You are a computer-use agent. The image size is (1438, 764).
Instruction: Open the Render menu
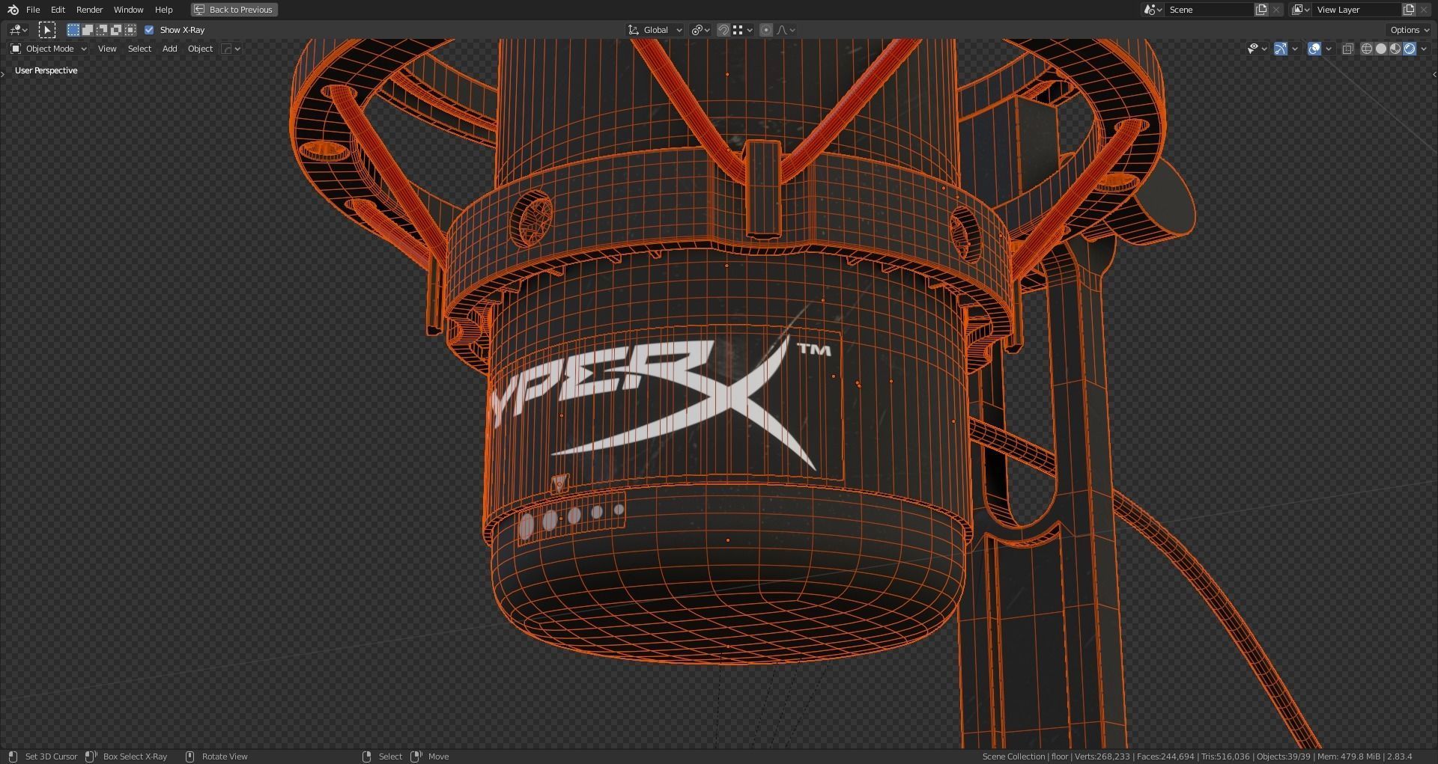89,10
